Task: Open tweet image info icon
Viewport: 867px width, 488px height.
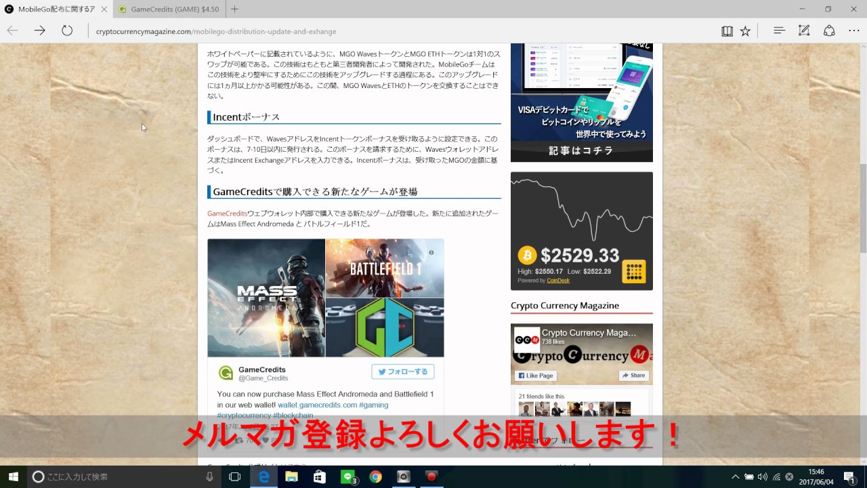Action: point(431,252)
